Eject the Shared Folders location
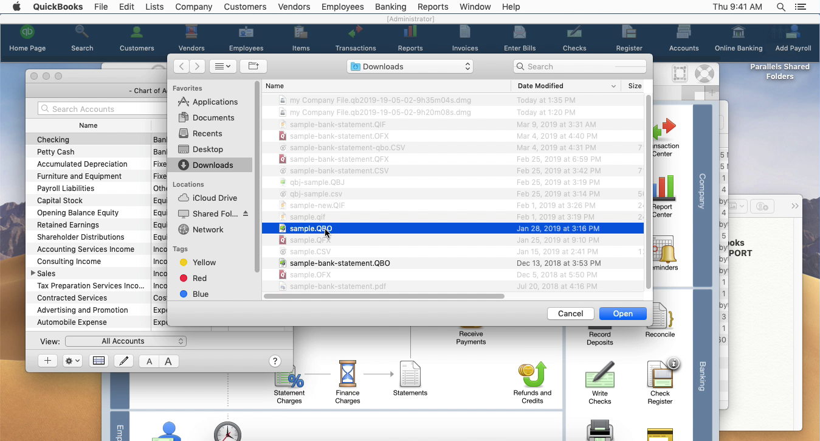This screenshot has width=820, height=441. pos(246,214)
